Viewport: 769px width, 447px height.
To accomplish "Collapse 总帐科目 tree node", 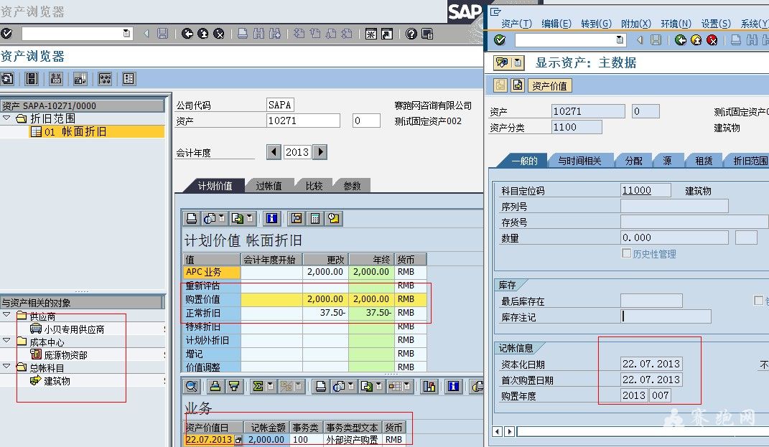I will (x=6, y=366).
